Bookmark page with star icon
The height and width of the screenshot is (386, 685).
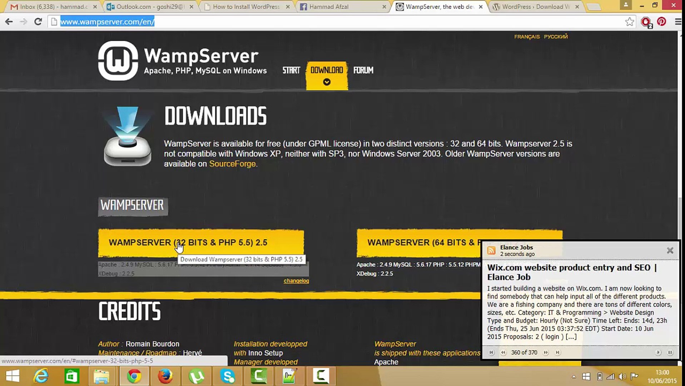(630, 22)
